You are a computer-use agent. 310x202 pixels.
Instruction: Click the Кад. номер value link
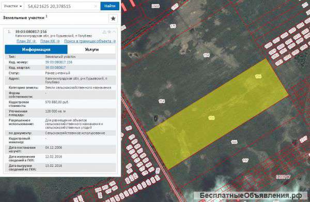[59, 62]
